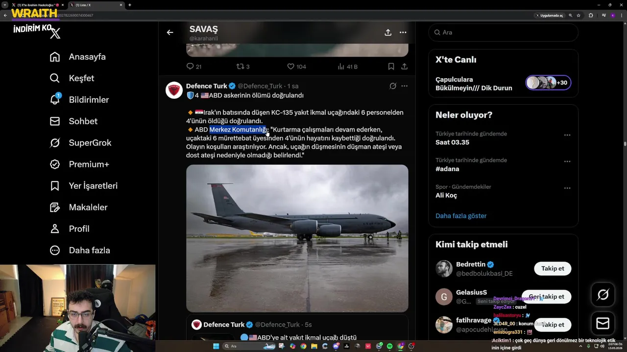627x352 pixels.
Task: Click Defence Turk author name
Action: [206, 86]
